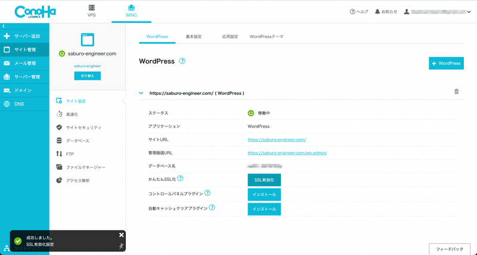The height and width of the screenshot is (255, 477).
Task: Click the 切り替え switch button
Action: click(88, 76)
